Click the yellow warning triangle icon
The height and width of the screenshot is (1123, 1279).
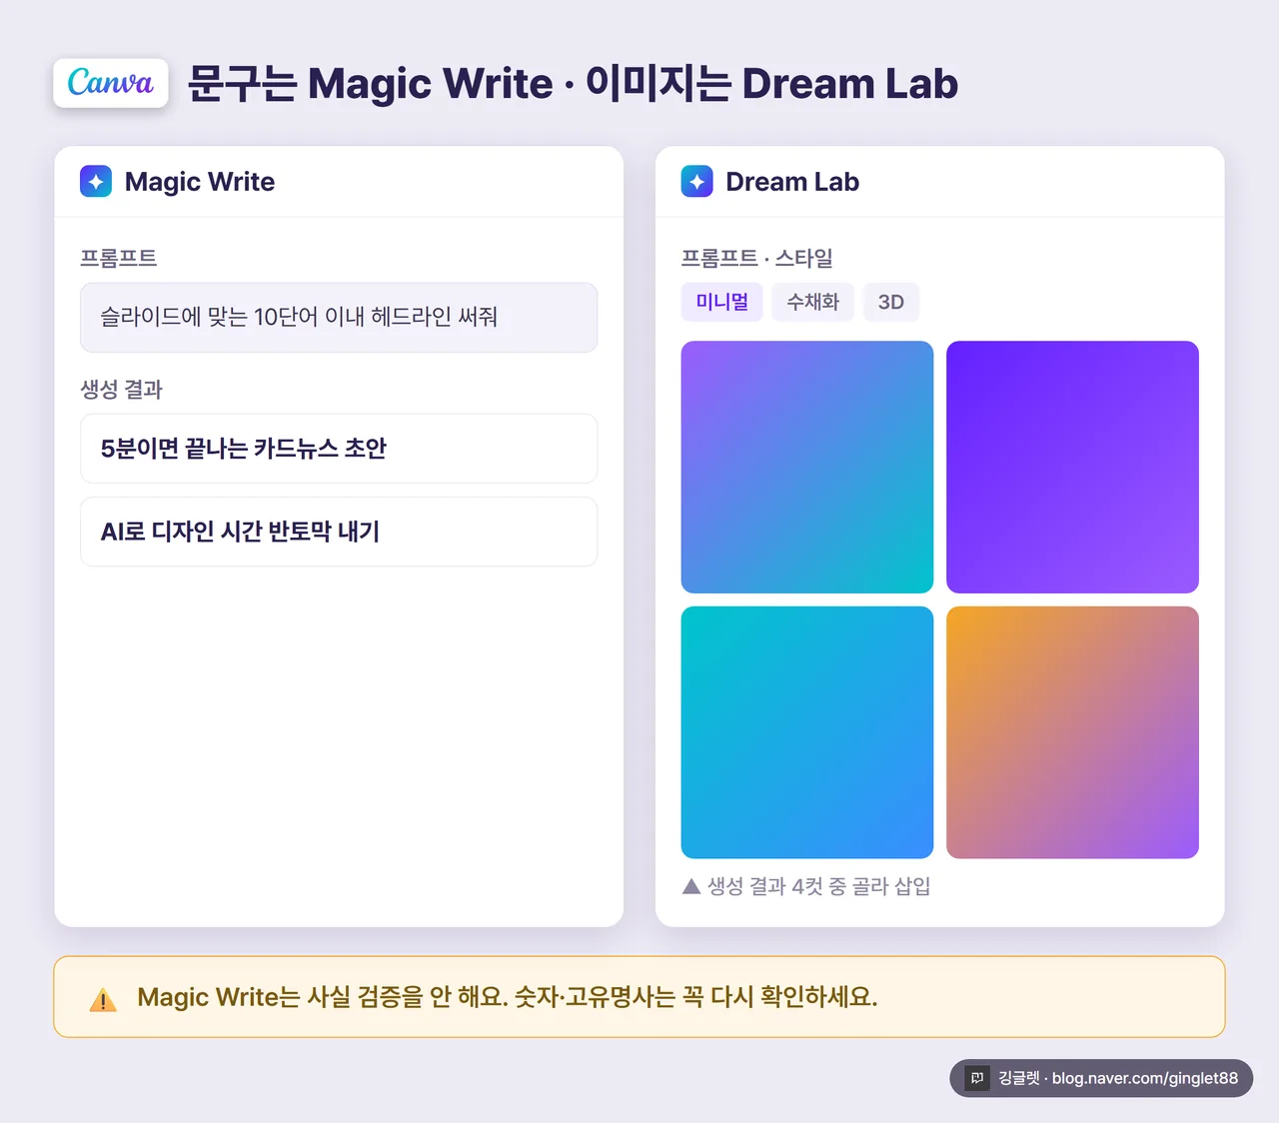103,999
